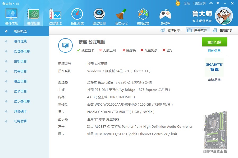This screenshot has width=238, height=158.
Task: Minimize the 鲁大师 window
Action: pos(225,3)
